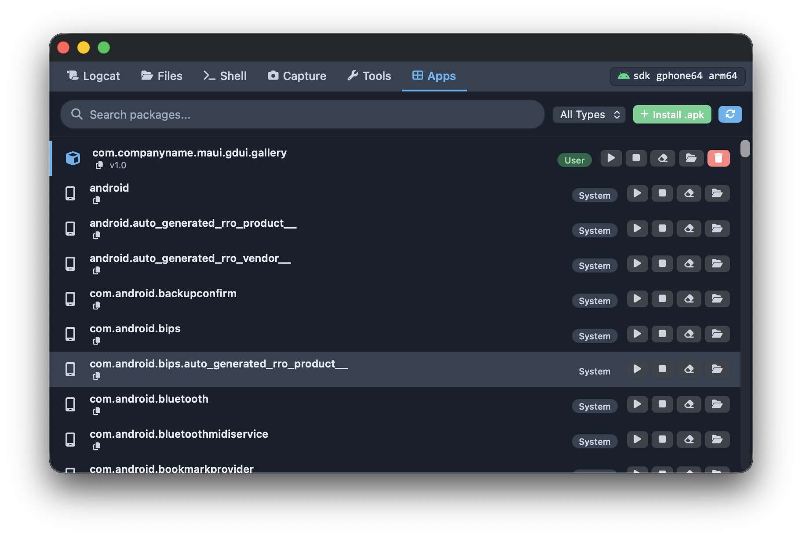Select the Apps tab
Screen dimensions: 802x538
coord(434,76)
